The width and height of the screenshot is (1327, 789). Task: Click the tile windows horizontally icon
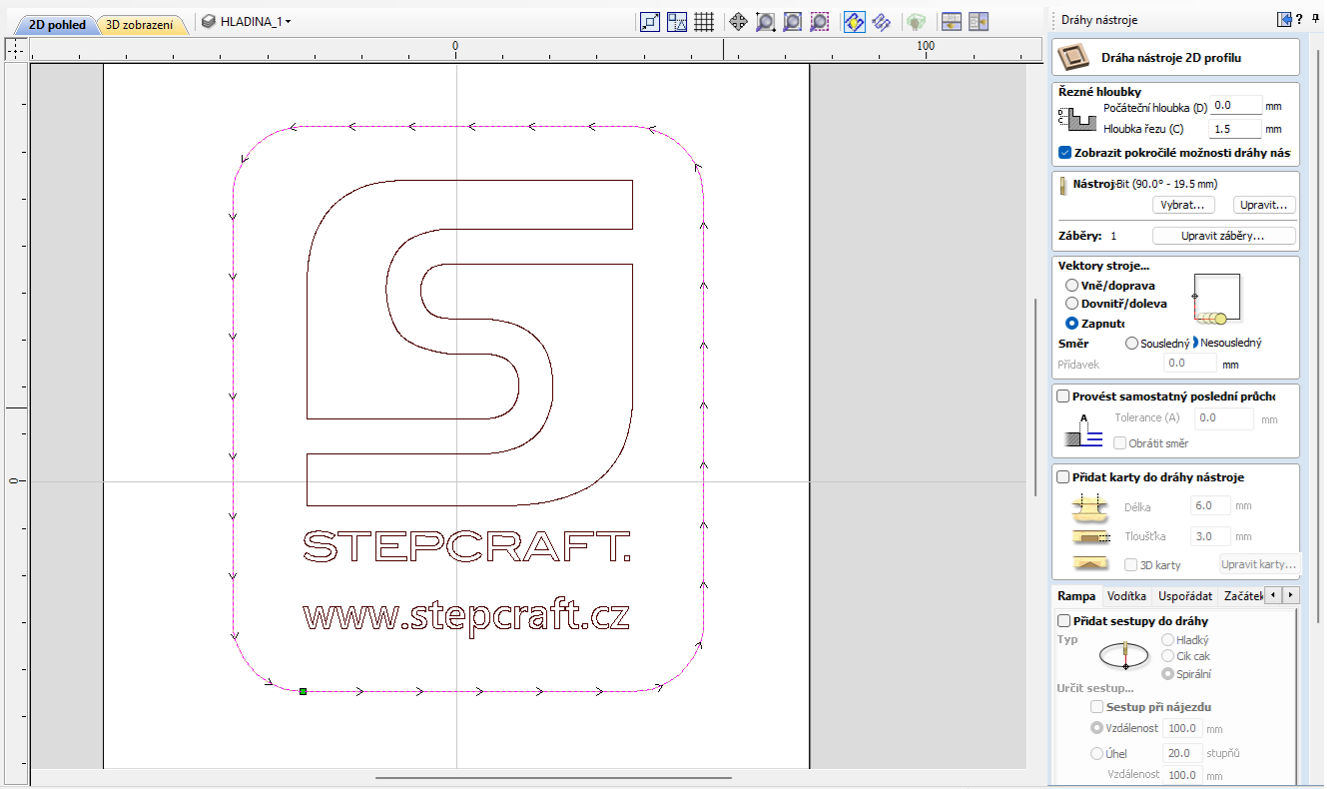click(x=951, y=21)
